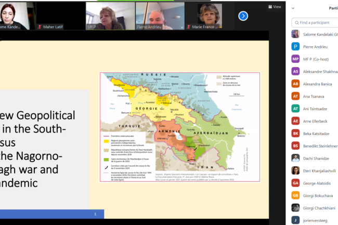Click Ana Tsanava's AT avatar
Viewport: 338px width, 225px height.
(295, 96)
